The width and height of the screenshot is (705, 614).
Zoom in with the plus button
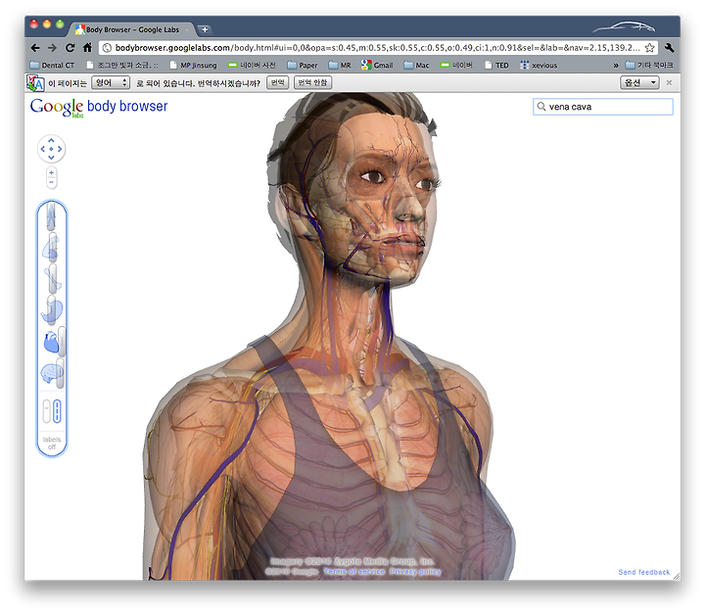pos(51,172)
